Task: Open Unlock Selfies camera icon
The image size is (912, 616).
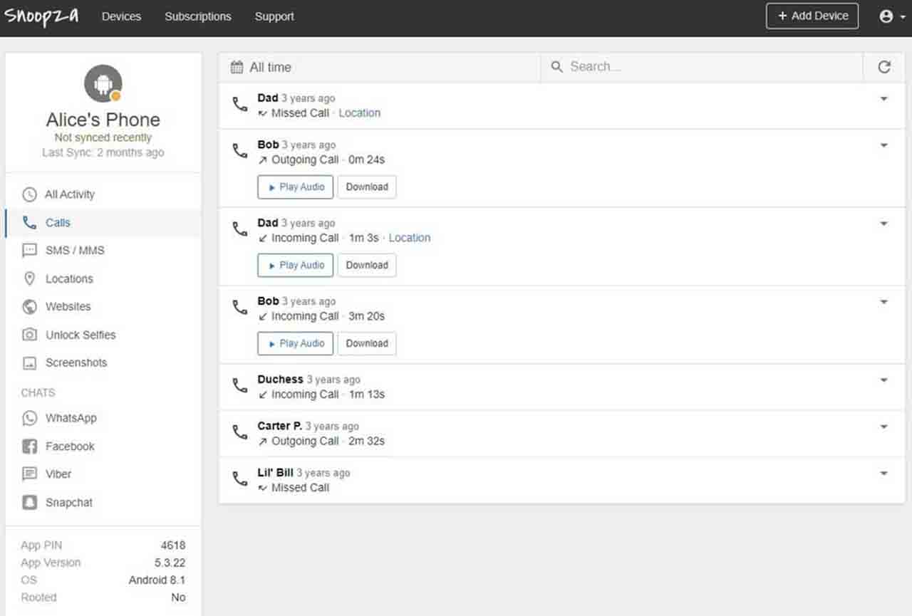Action: 29,335
